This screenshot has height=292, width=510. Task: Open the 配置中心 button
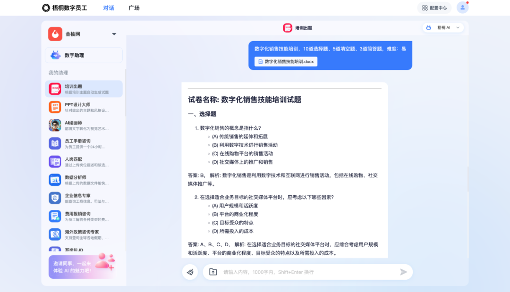(x=434, y=8)
